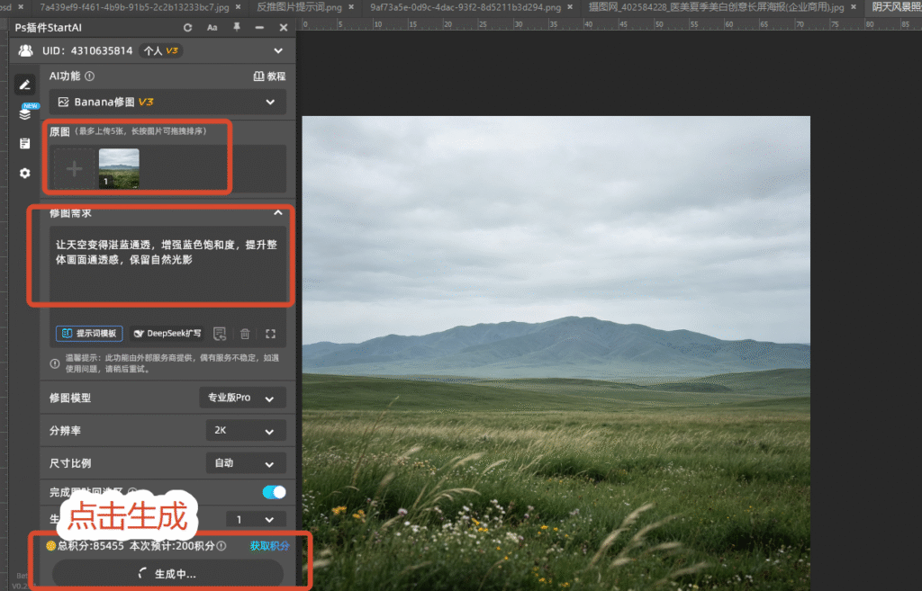Close the 7a439ef9 jpg document tab
This screenshot has width=922, height=591.
pyautogui.click(x=238, y=7)
